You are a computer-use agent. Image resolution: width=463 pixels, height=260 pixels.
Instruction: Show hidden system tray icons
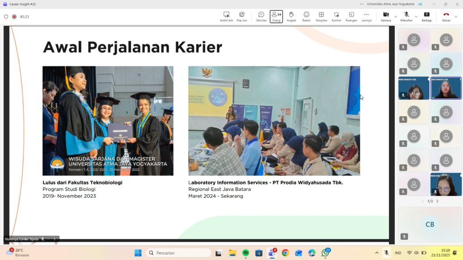[377, 253]
